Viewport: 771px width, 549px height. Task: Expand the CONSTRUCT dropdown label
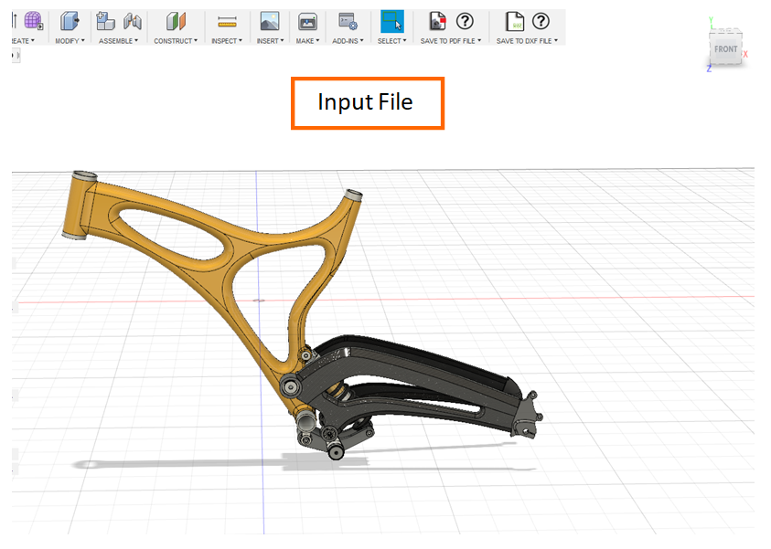point(175,41)
